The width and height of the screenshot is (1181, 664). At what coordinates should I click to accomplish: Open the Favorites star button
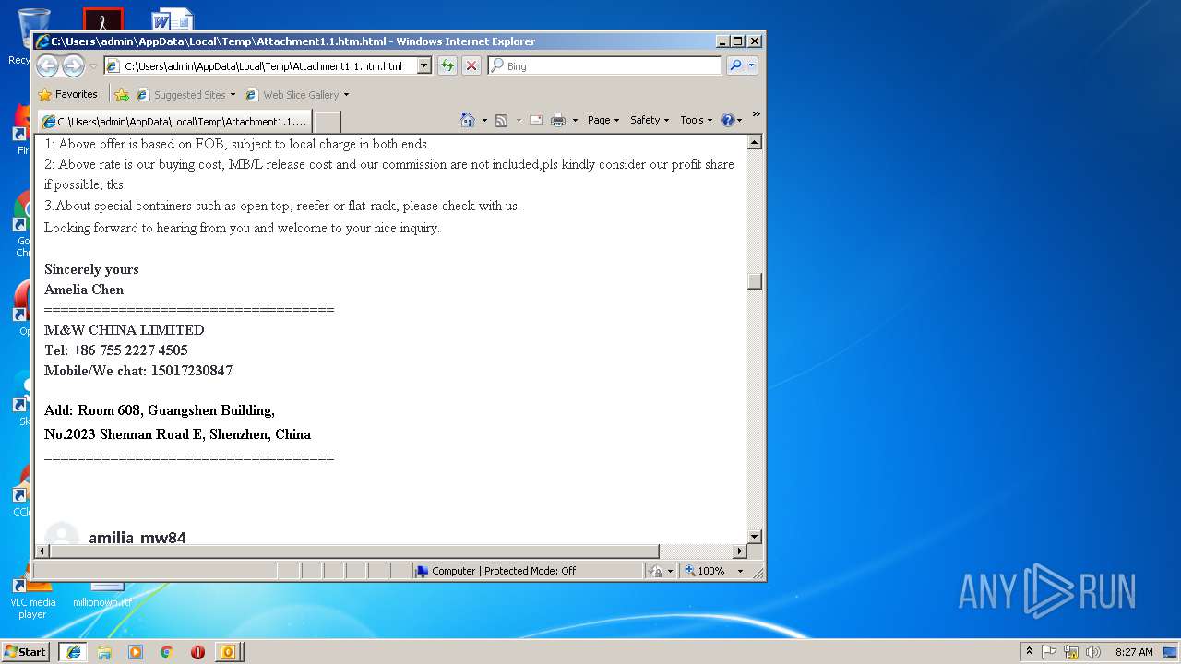(67, 94)
